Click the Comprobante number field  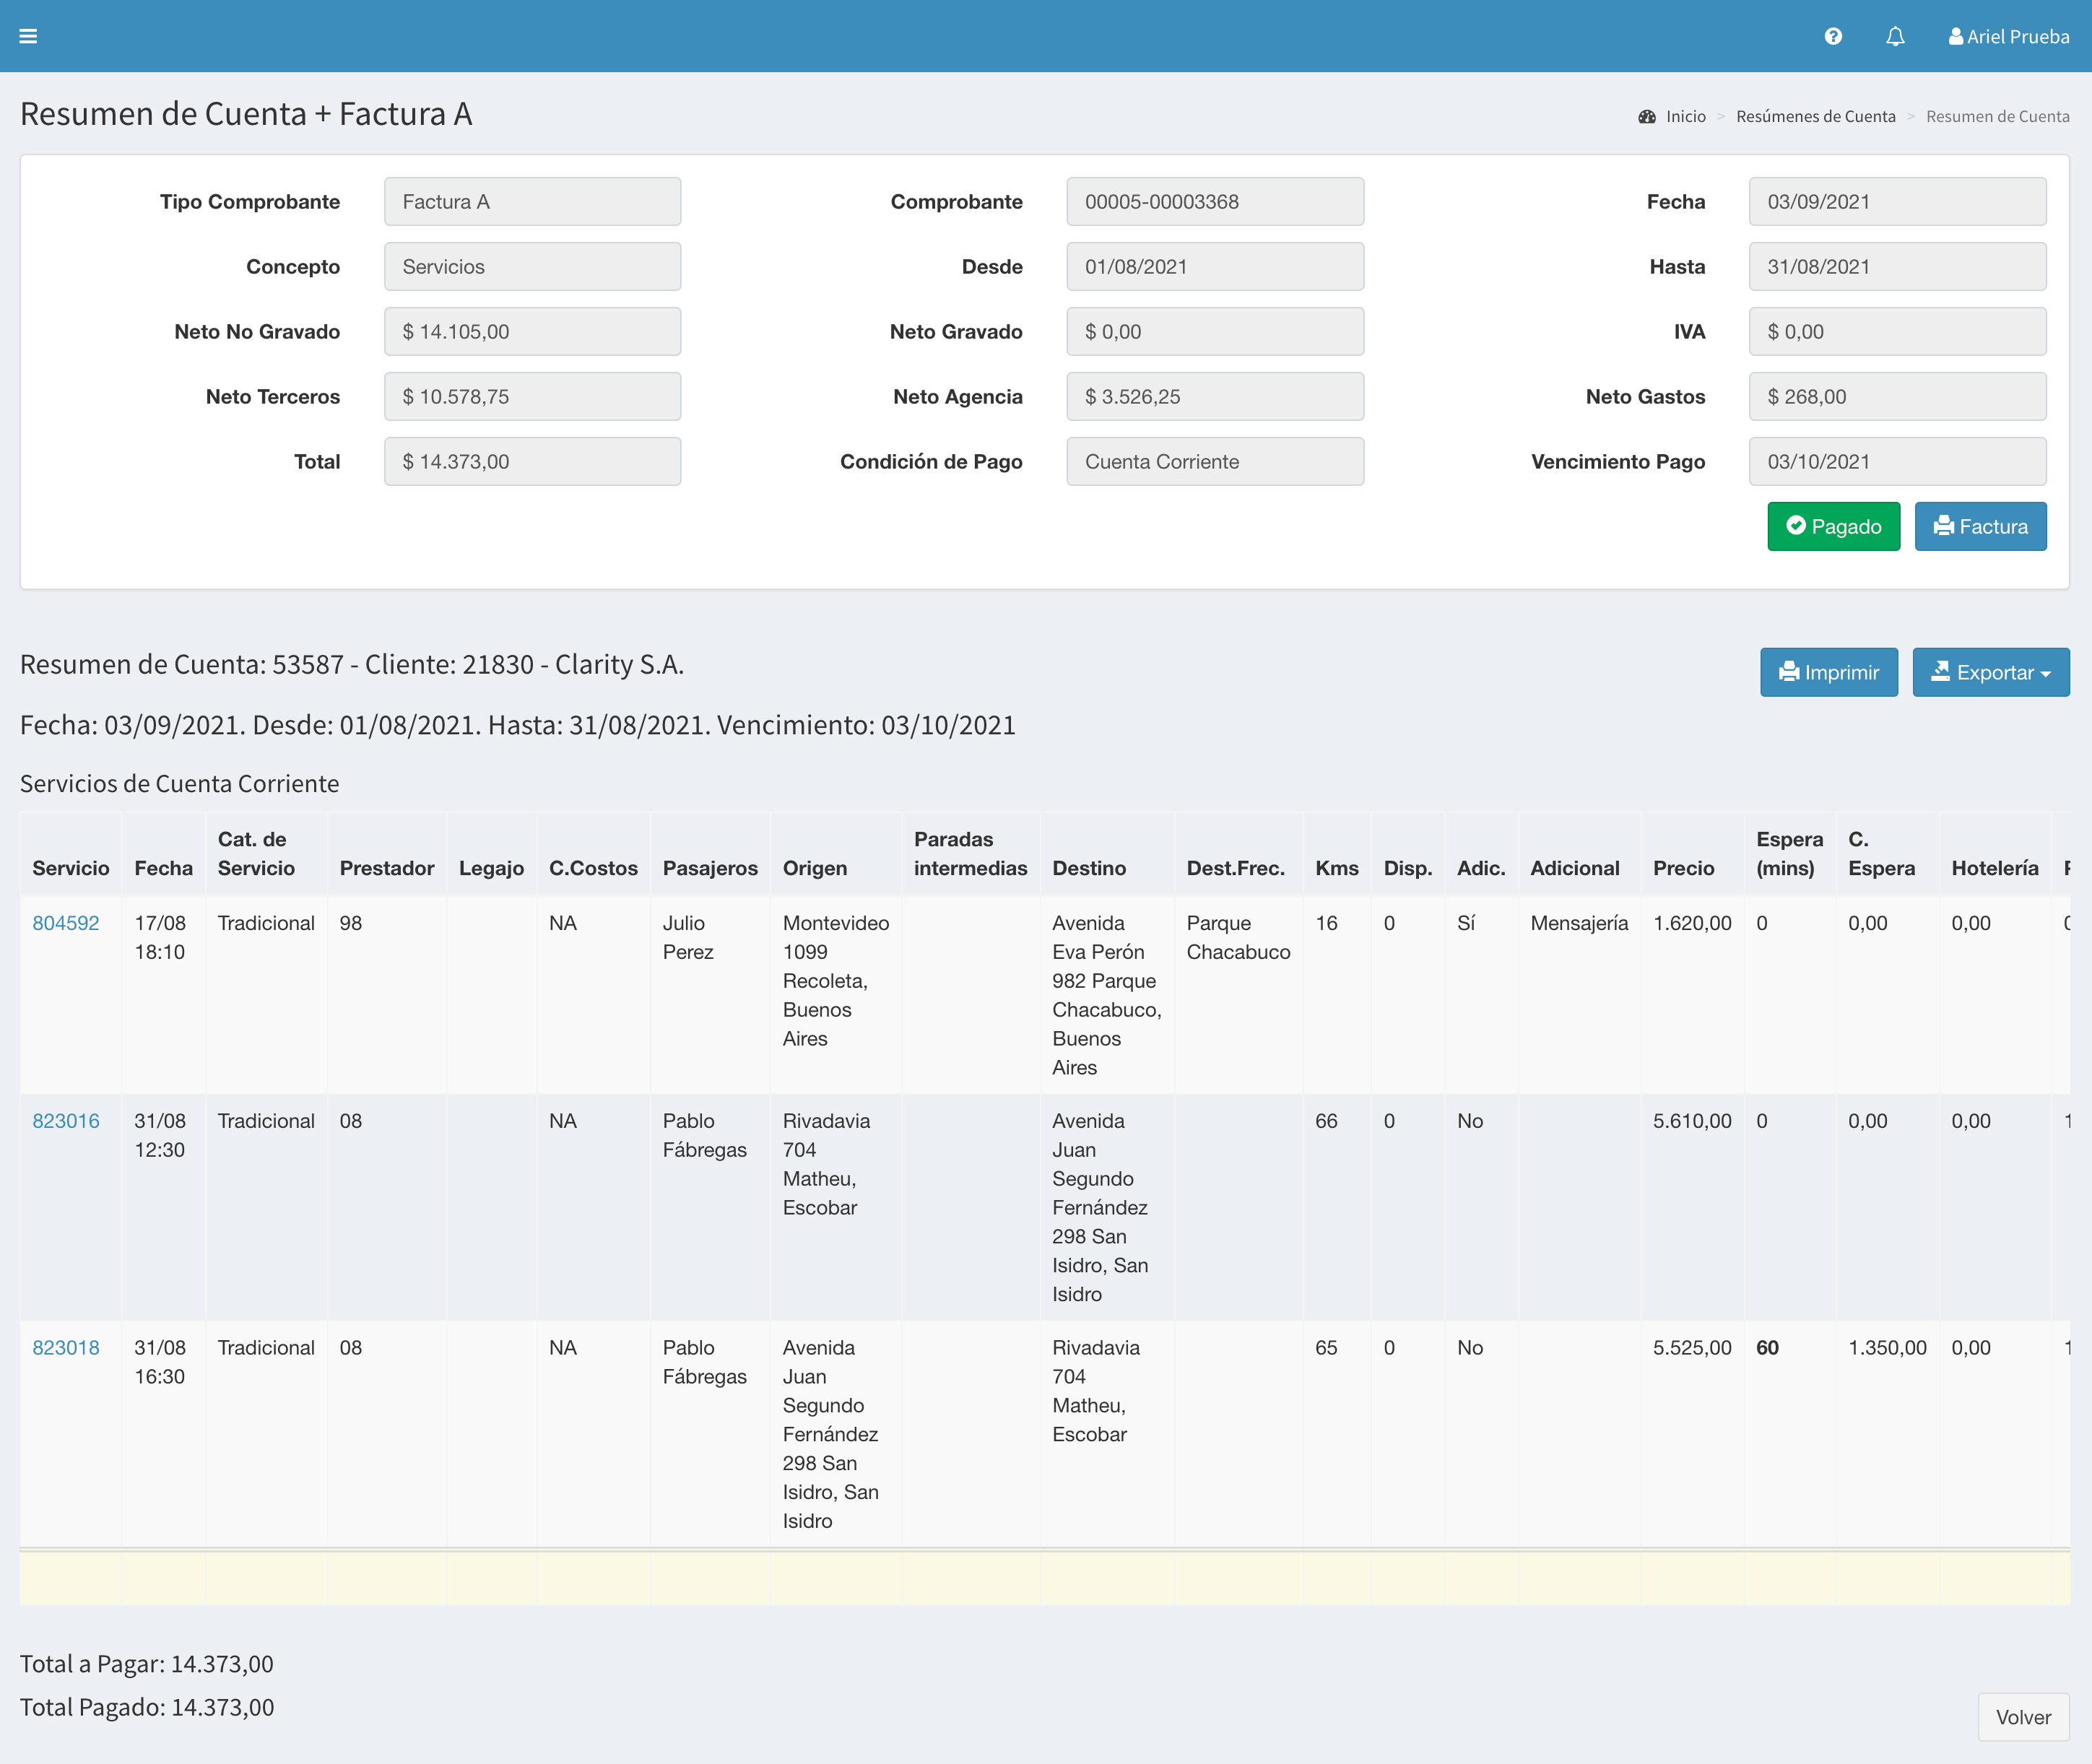pyautogui.click(x=1214, y=202)
